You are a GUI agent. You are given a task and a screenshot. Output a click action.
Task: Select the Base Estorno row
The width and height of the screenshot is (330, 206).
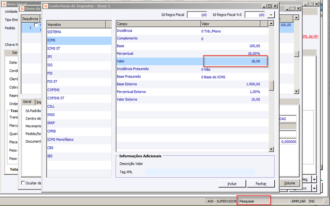[x=192, y=84]
